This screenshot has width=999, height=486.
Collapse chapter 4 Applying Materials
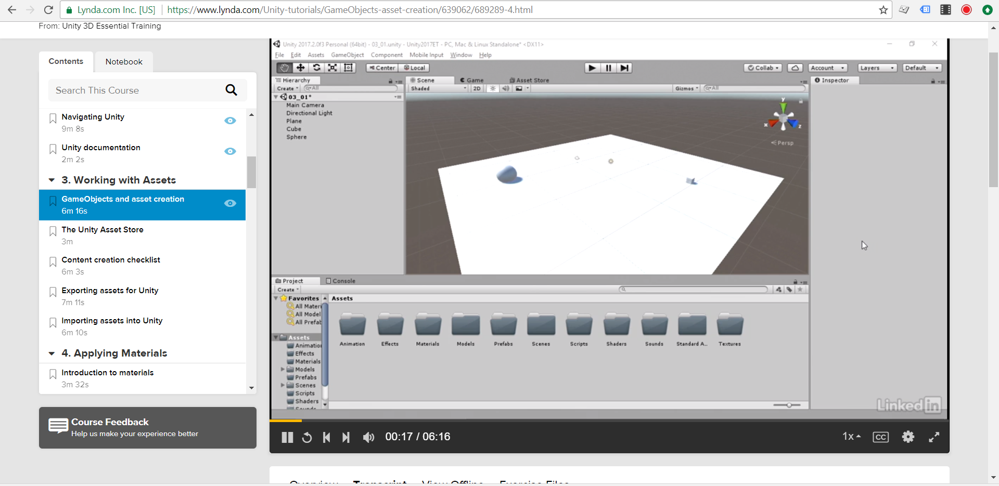[x=52, y=353]
